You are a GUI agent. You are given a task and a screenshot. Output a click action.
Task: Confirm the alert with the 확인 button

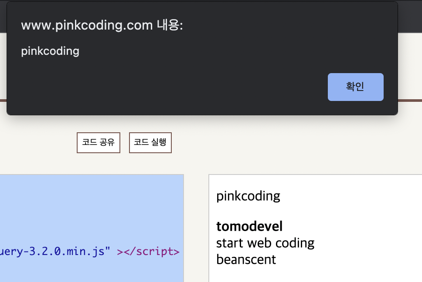[356, 87]
